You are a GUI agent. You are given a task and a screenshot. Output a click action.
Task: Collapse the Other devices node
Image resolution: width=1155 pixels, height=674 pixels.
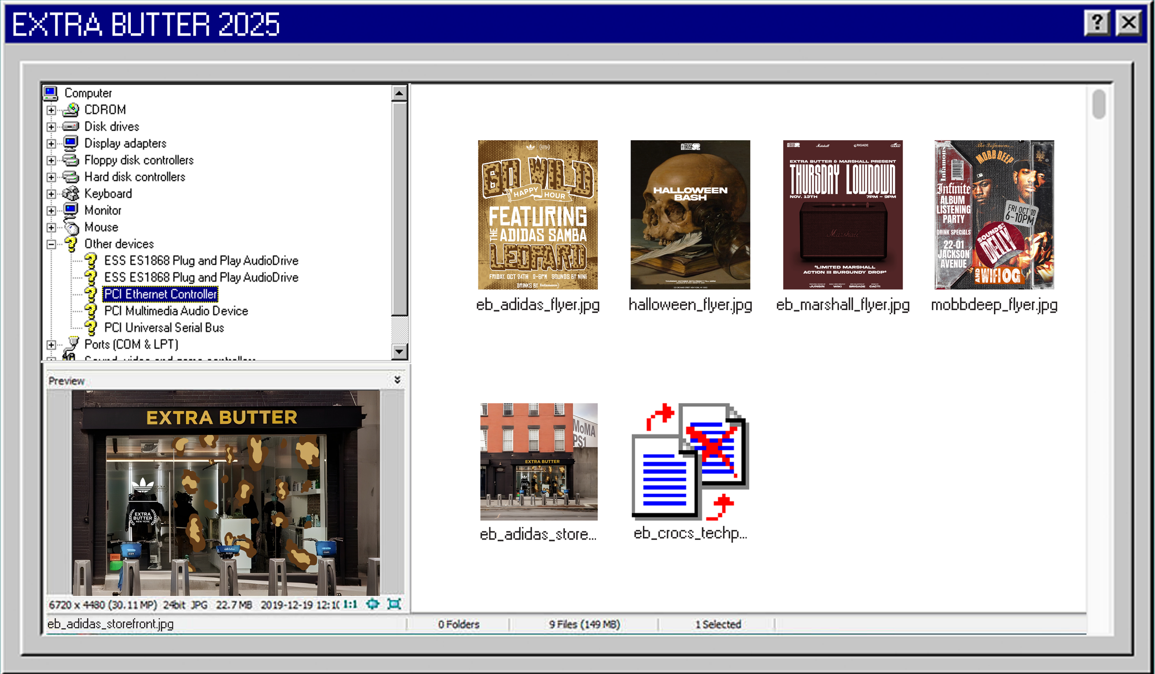click(x=51, y=243)
